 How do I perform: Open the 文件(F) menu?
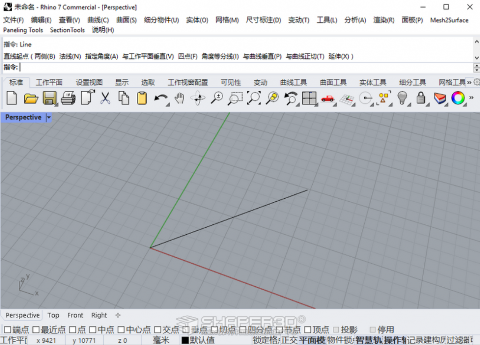point(14,20)
